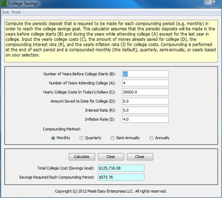This screenshot has width=222, height=198.
Task: Click the Calculate button
Action: [x=82, y=157]
